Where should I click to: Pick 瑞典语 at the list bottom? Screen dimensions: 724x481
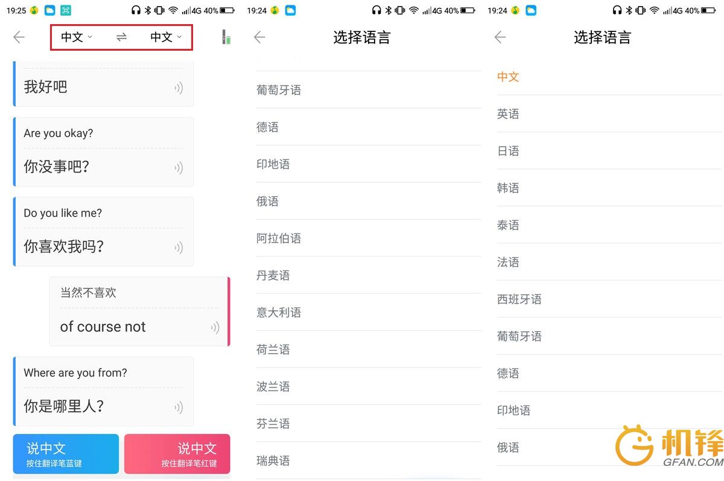click(273, 461)
